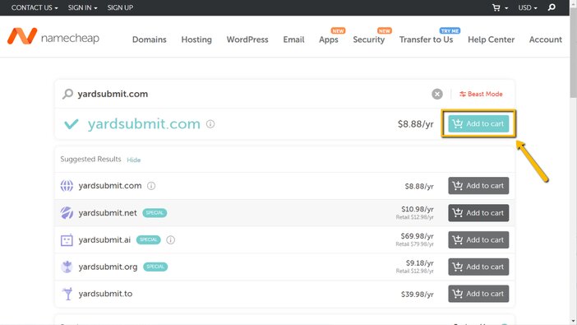Open the USD currency dropdown
577x325 pixels.
pyautogui.click(x=528, y=7)
